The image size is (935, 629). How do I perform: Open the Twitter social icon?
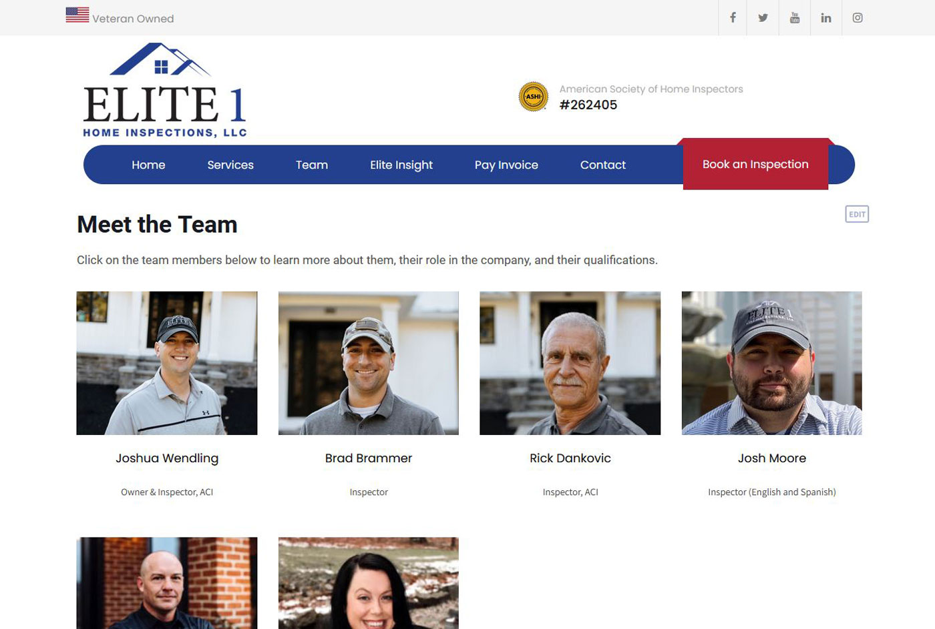tap(763, 17)
